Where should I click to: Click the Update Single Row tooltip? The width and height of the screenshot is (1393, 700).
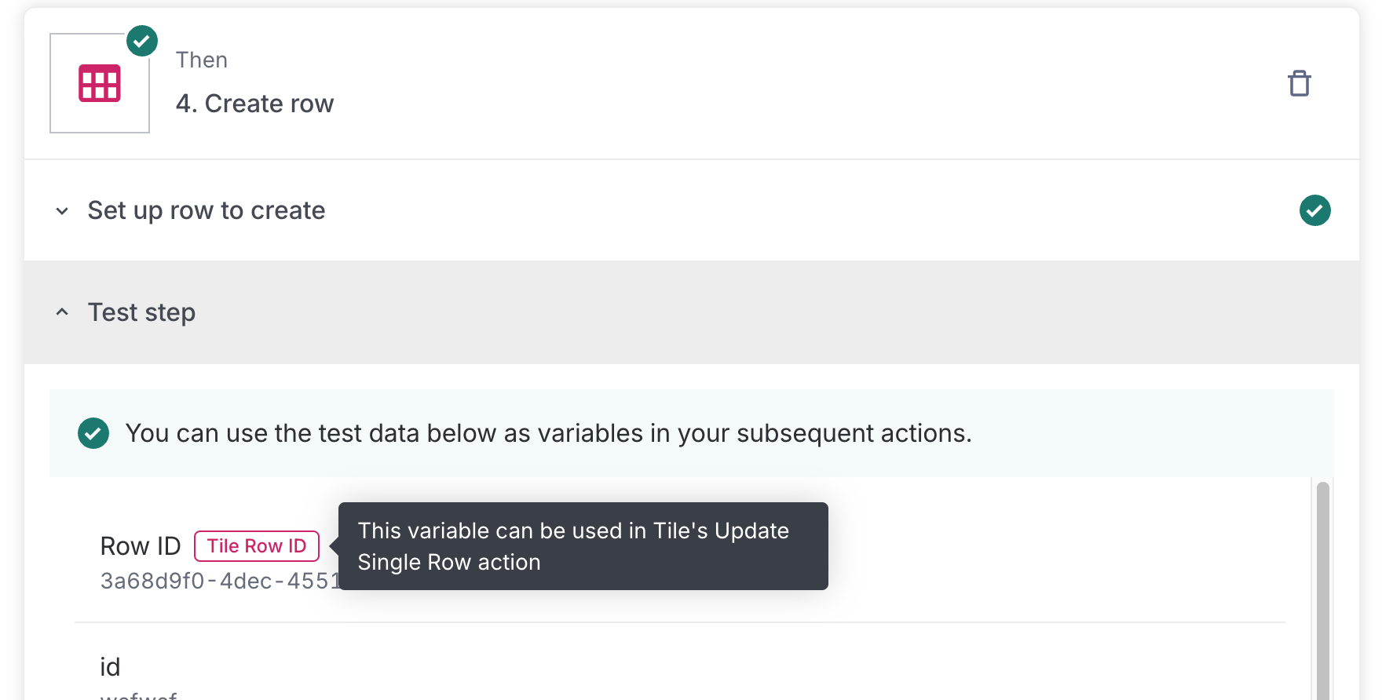(x=583, y=546)
